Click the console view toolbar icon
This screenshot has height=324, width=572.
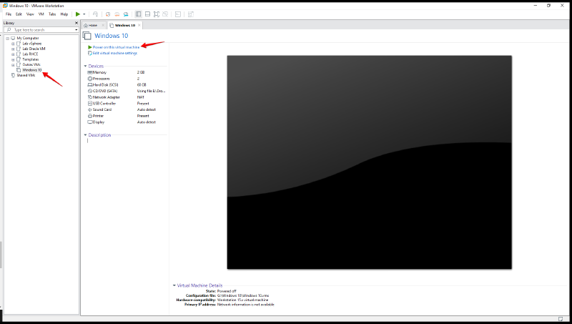[x=177, y=14]
